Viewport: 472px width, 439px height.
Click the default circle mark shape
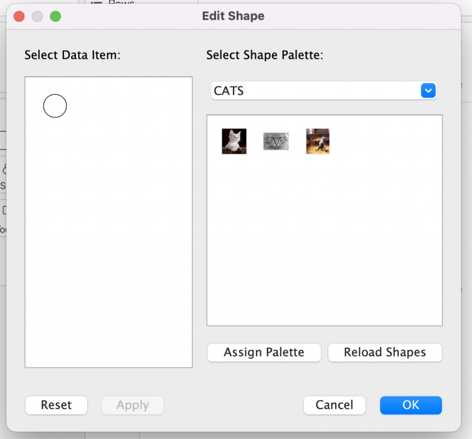point(55,105)
